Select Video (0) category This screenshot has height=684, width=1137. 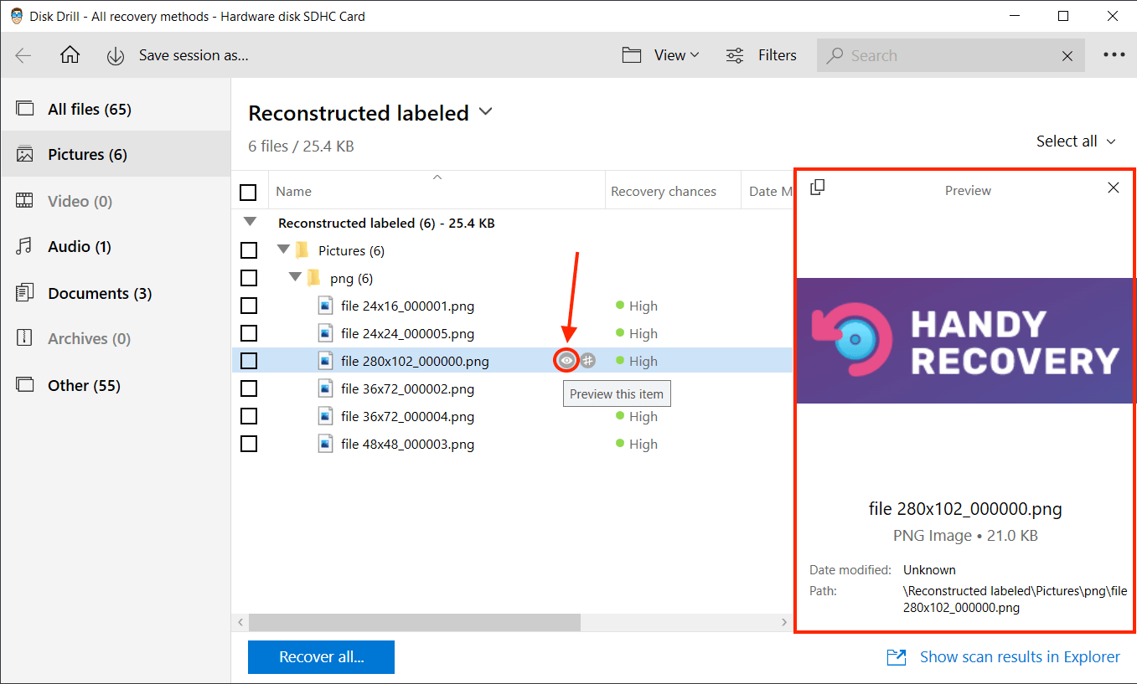coord(116,201)
